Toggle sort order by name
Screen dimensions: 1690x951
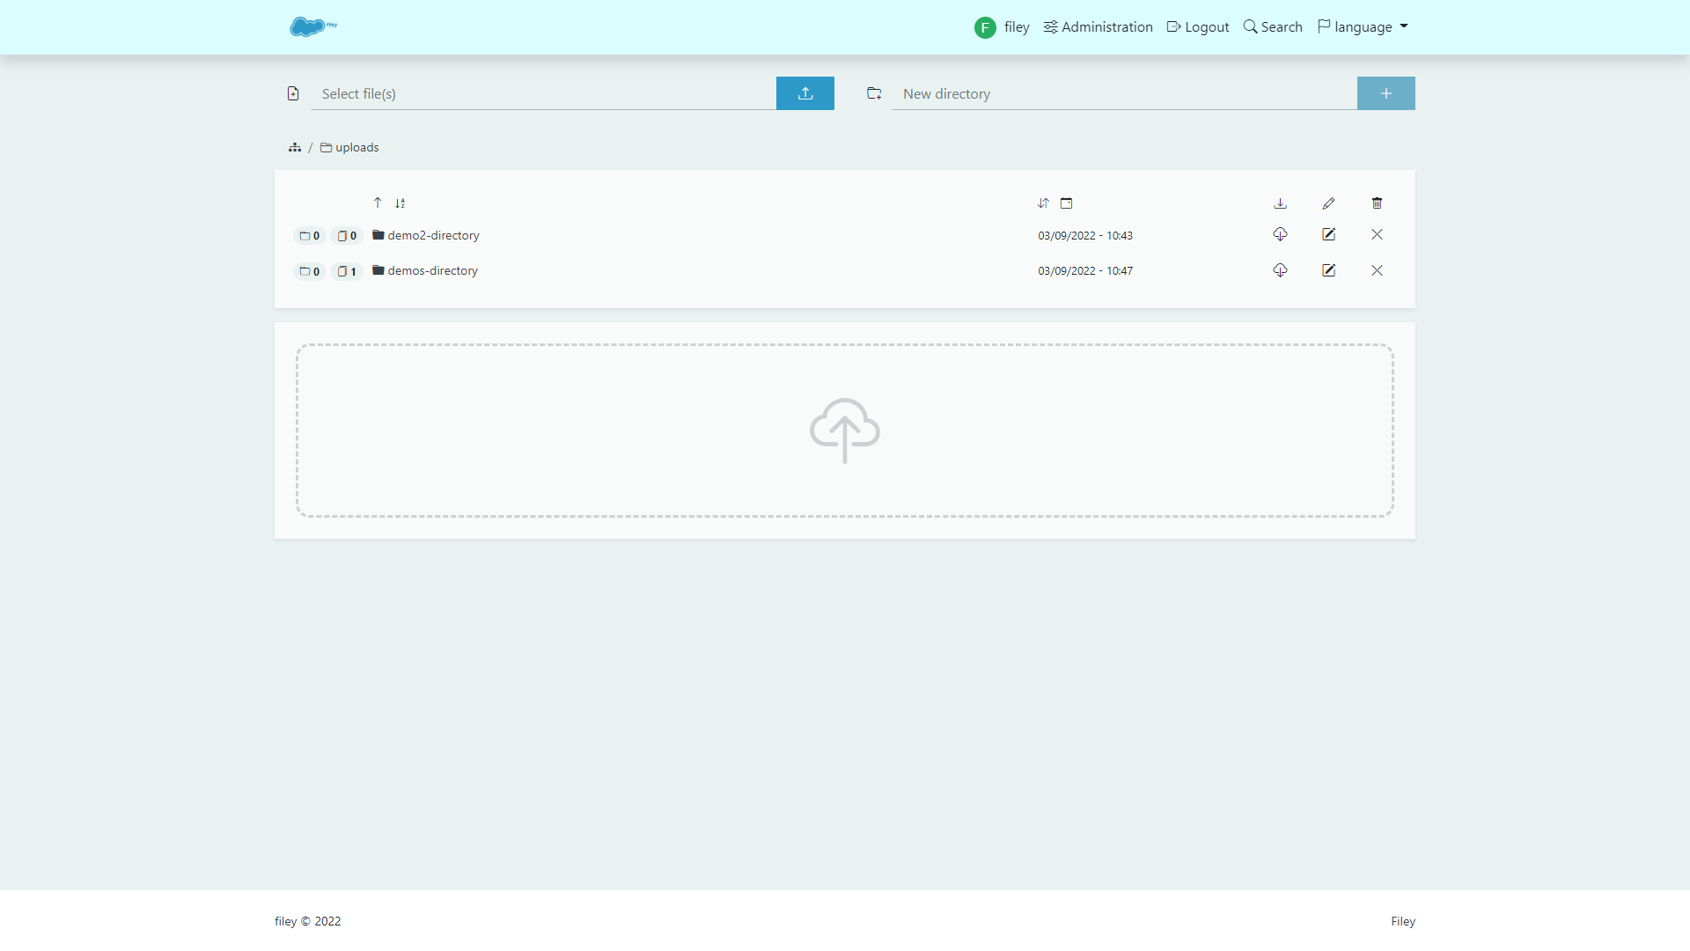point(400,203)
